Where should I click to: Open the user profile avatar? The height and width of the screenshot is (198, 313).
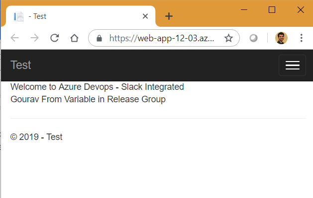click(x=281, y=38)
